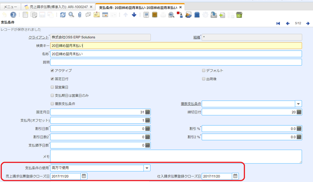Viewport: 313px width, 182px height.
Task: Open the Product Info blue icon
Action: tap(197, 15)
